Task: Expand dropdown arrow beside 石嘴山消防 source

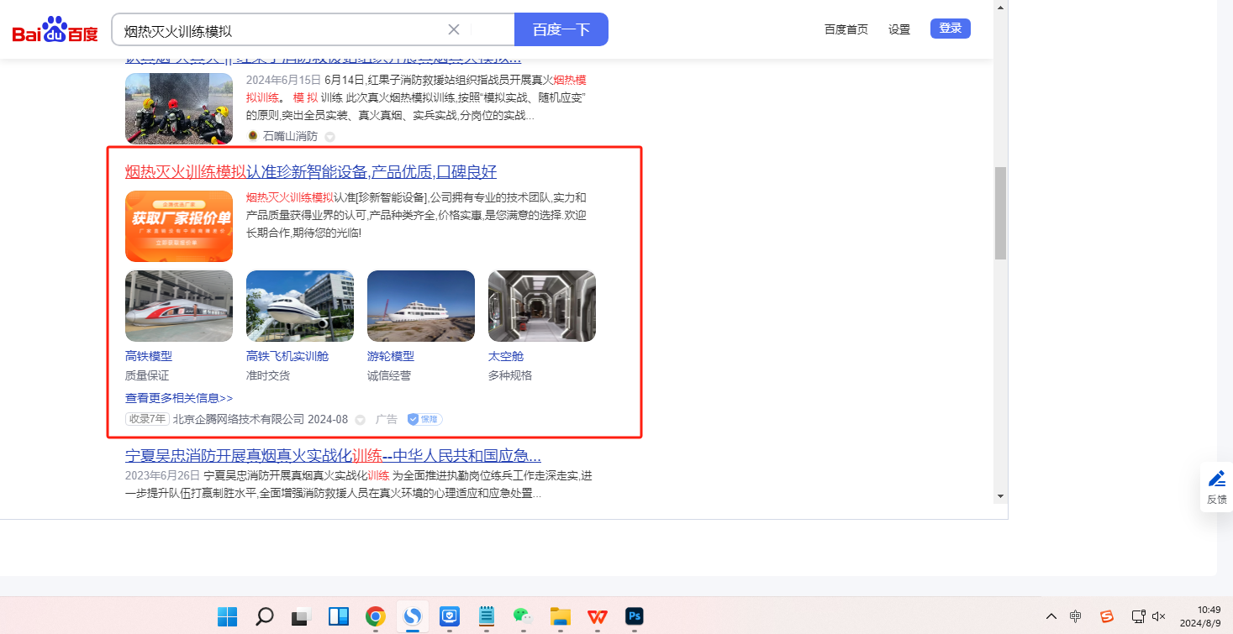Action: click(x=330, y=136)
